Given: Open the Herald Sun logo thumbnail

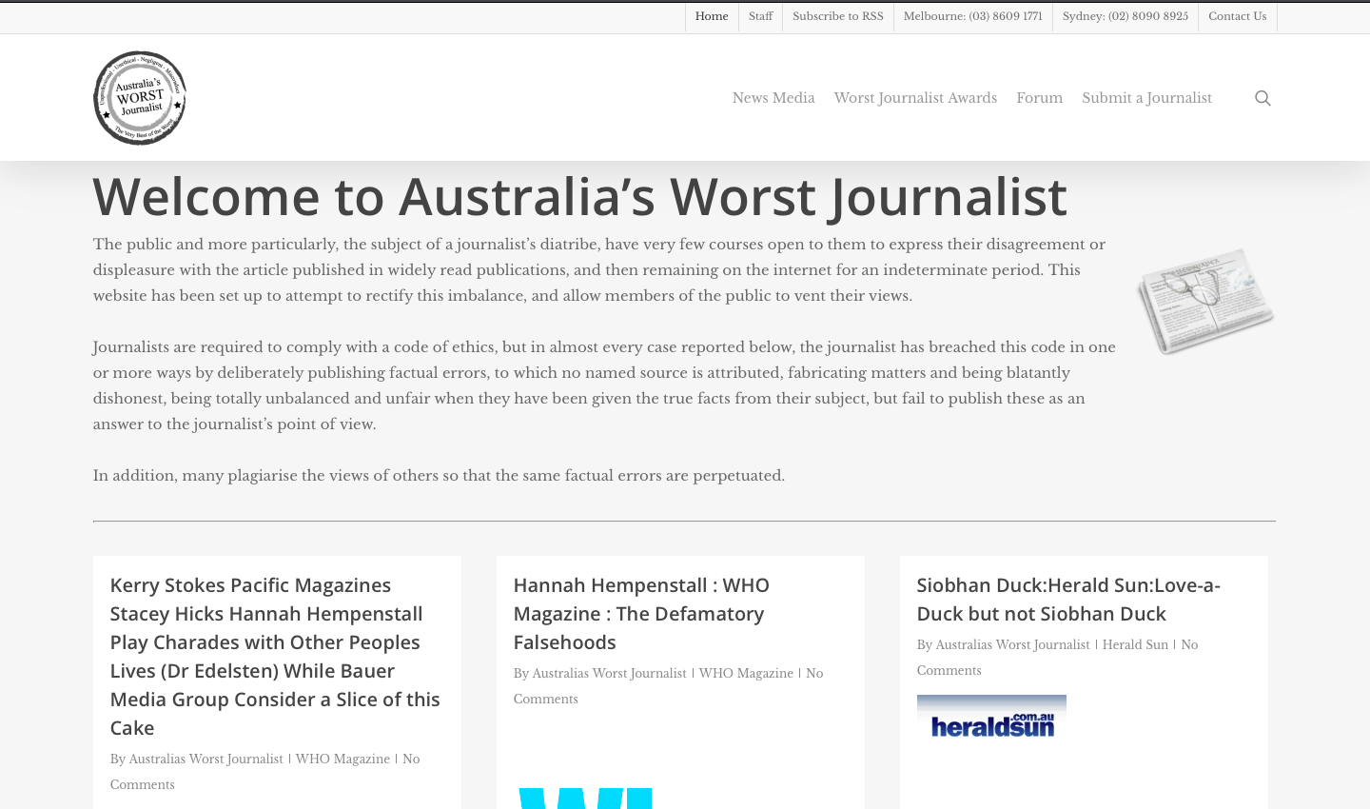Looking at the screenshot, I should 991,717.
